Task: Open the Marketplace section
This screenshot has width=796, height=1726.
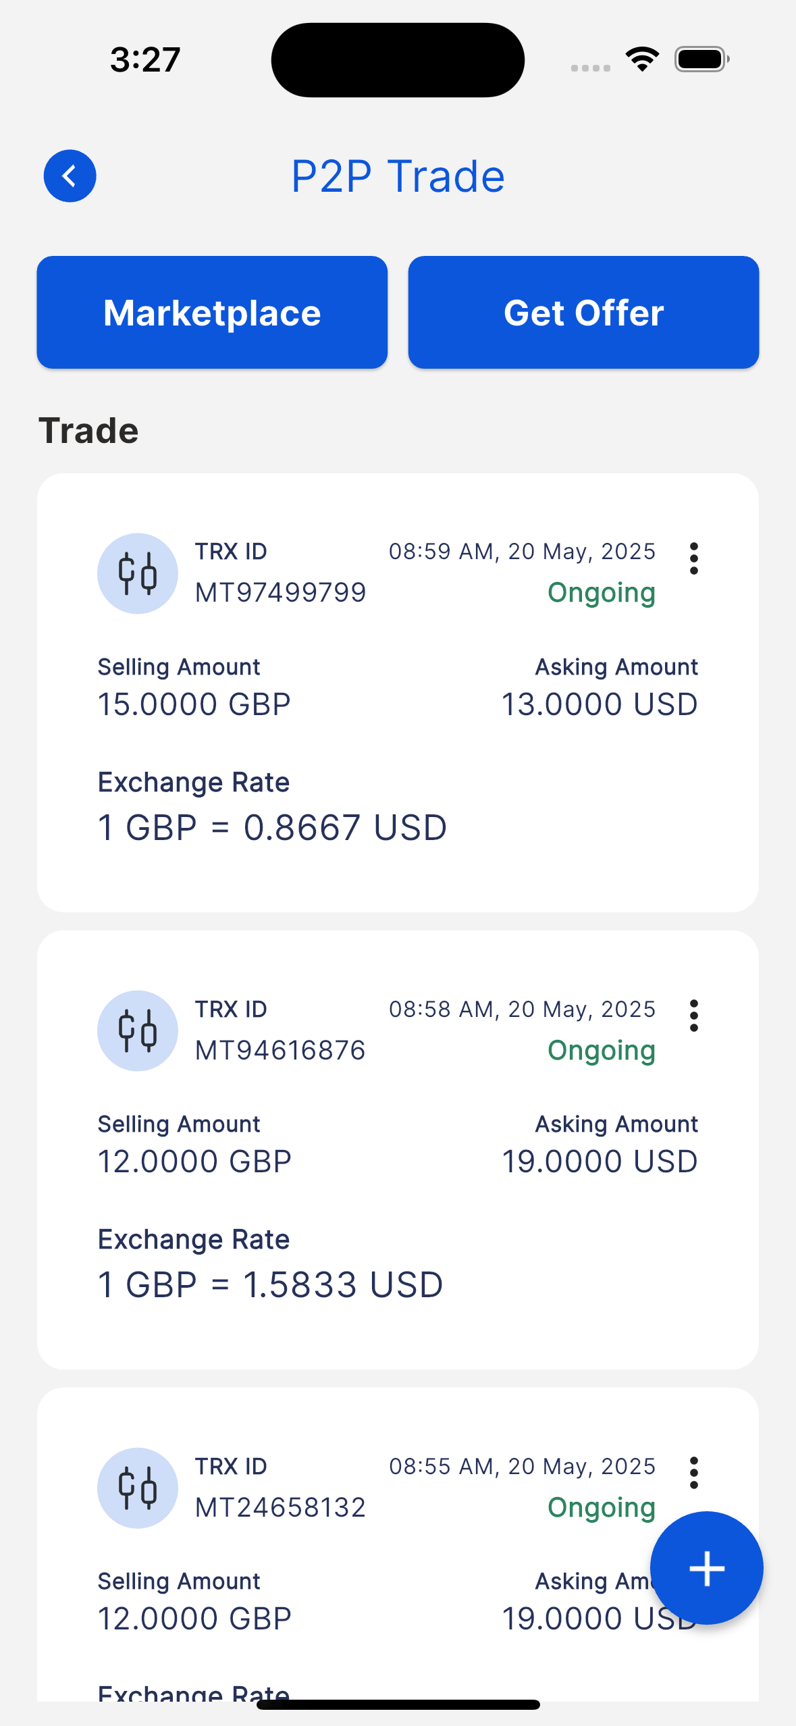Action: point(212,313)
